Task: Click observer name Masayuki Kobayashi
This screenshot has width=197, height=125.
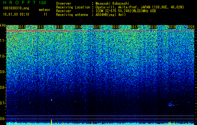Action: click(112, 3)
